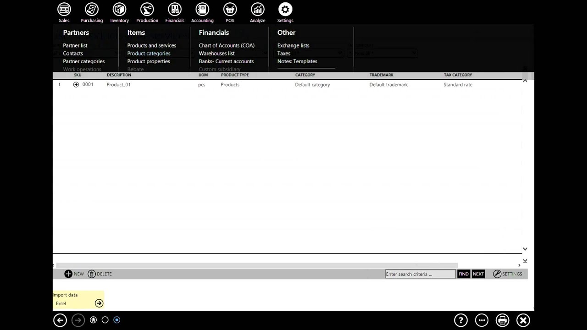Image resolution: width=587 pixels, height=330 pixels.
Task: Go back with the left arrow button
Action: point(60,320)
